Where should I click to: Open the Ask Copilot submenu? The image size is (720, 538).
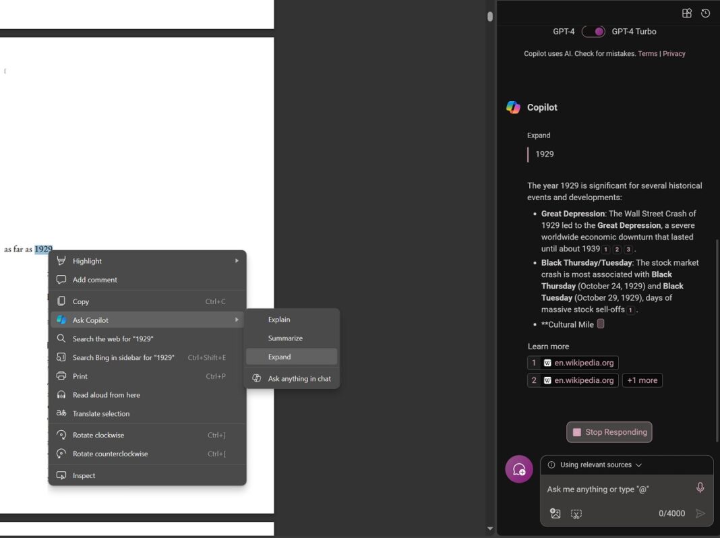pyautogui.click(x=91, y=320)
